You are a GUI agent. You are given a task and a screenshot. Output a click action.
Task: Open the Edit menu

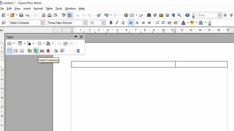[x=9, y=9]
